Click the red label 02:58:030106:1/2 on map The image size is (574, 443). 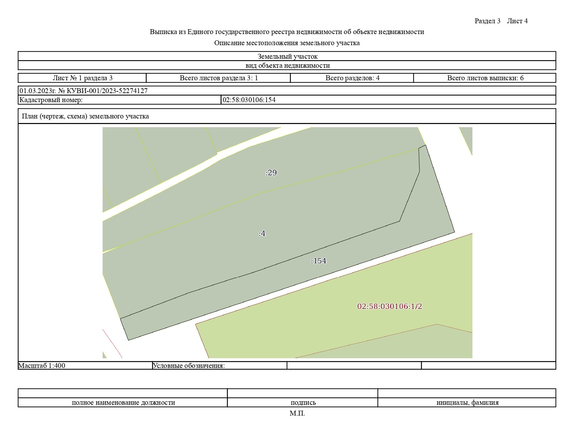pos(389,306)
